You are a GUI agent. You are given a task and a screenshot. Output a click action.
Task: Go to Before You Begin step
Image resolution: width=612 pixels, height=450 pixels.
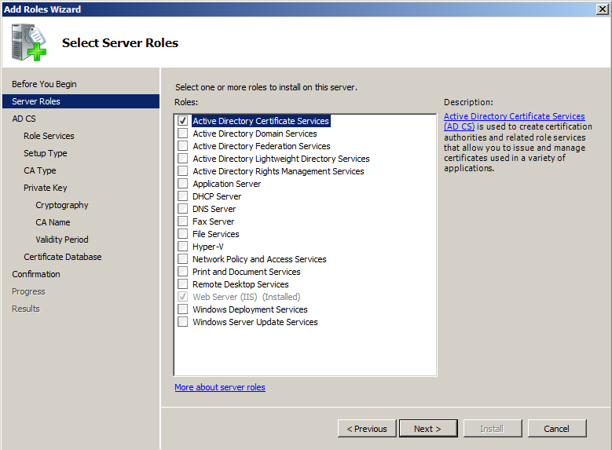pos(44,84)
